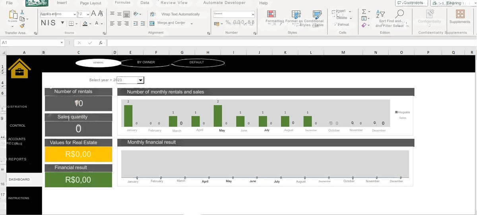477x215 pixels.
Task: Switch to Page Layout tab
Action: (91, 3)
